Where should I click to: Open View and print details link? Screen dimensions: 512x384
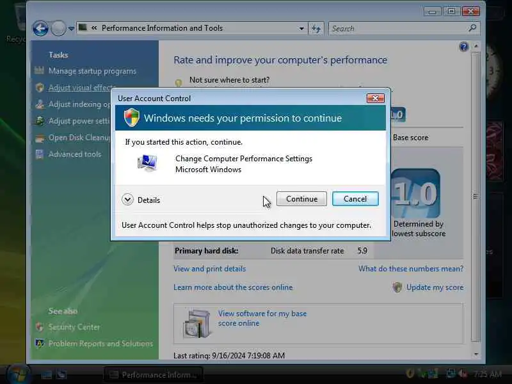[210, 269]
